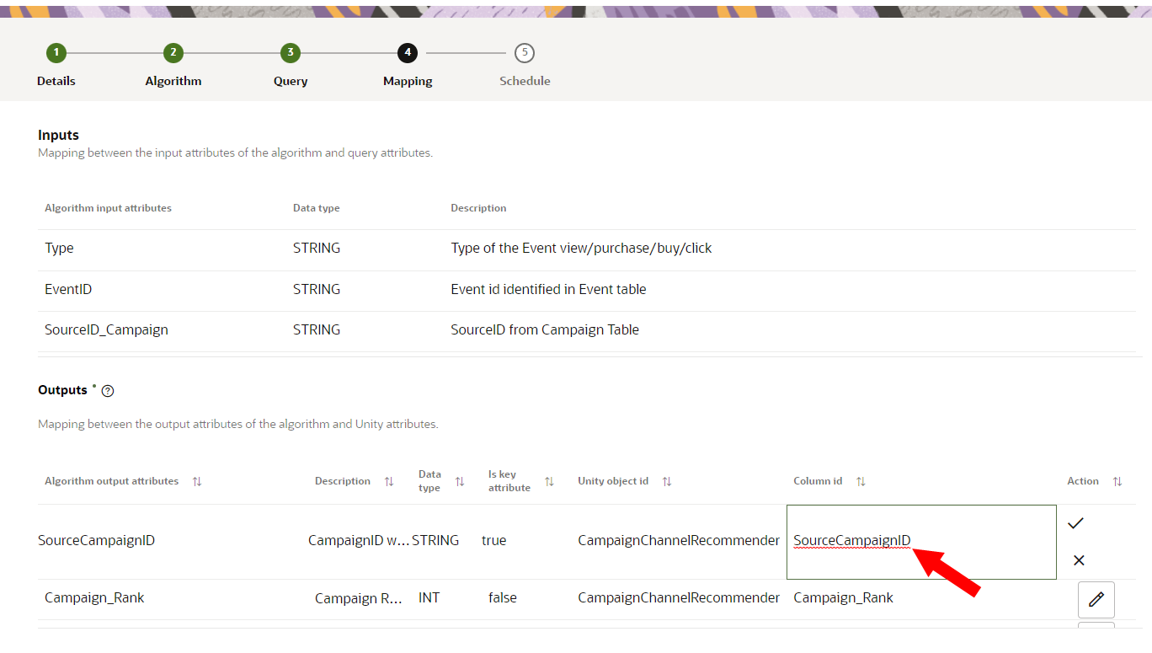Click the SourceID from Campaign Table description
This screenshot has width=1152, height=653.
tap(545, 330)
